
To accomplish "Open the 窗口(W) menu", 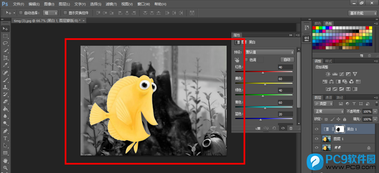I will [143, 4].
